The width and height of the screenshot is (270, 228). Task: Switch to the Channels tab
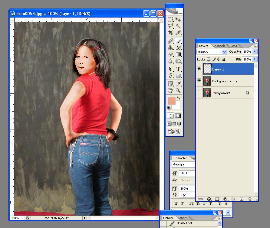[219, 46]
